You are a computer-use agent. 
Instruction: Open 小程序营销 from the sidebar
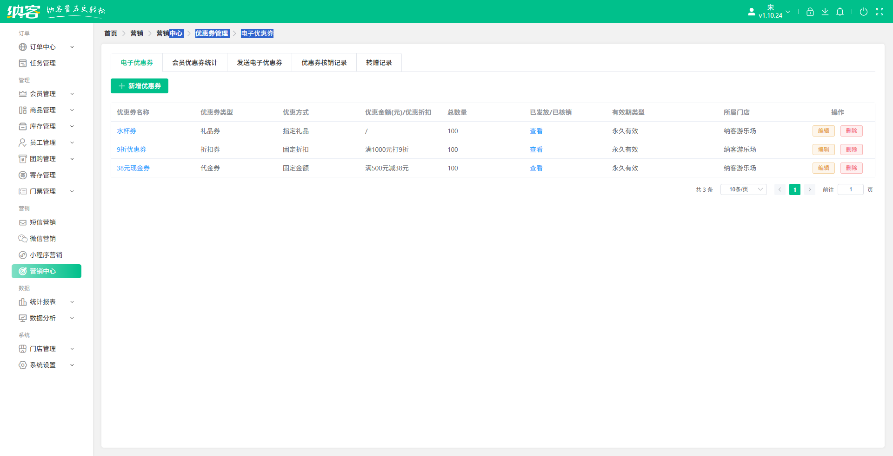46,254
